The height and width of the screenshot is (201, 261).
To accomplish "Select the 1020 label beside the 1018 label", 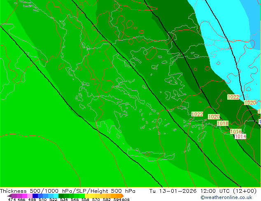I will [214, 117].
